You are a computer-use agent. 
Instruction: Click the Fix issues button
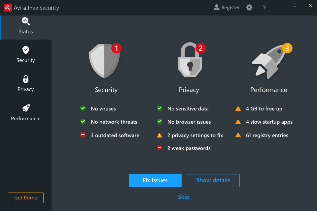[155, 181]
